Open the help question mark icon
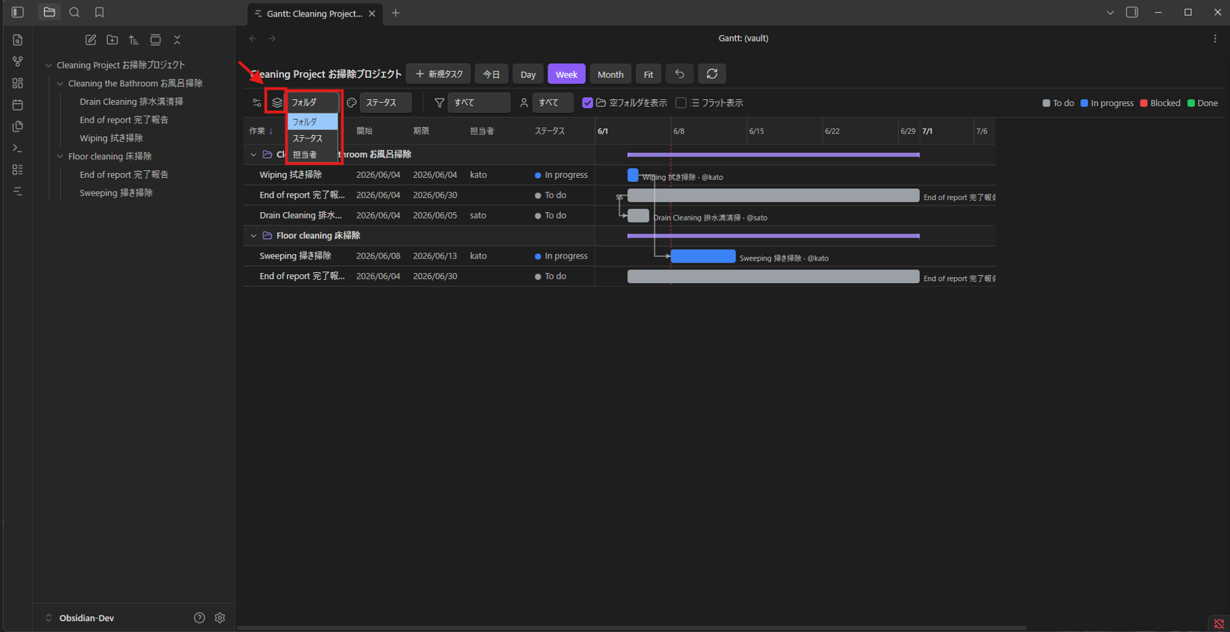Image resolution: width=1230 pixels, height=632 pixels. [199, 618]
